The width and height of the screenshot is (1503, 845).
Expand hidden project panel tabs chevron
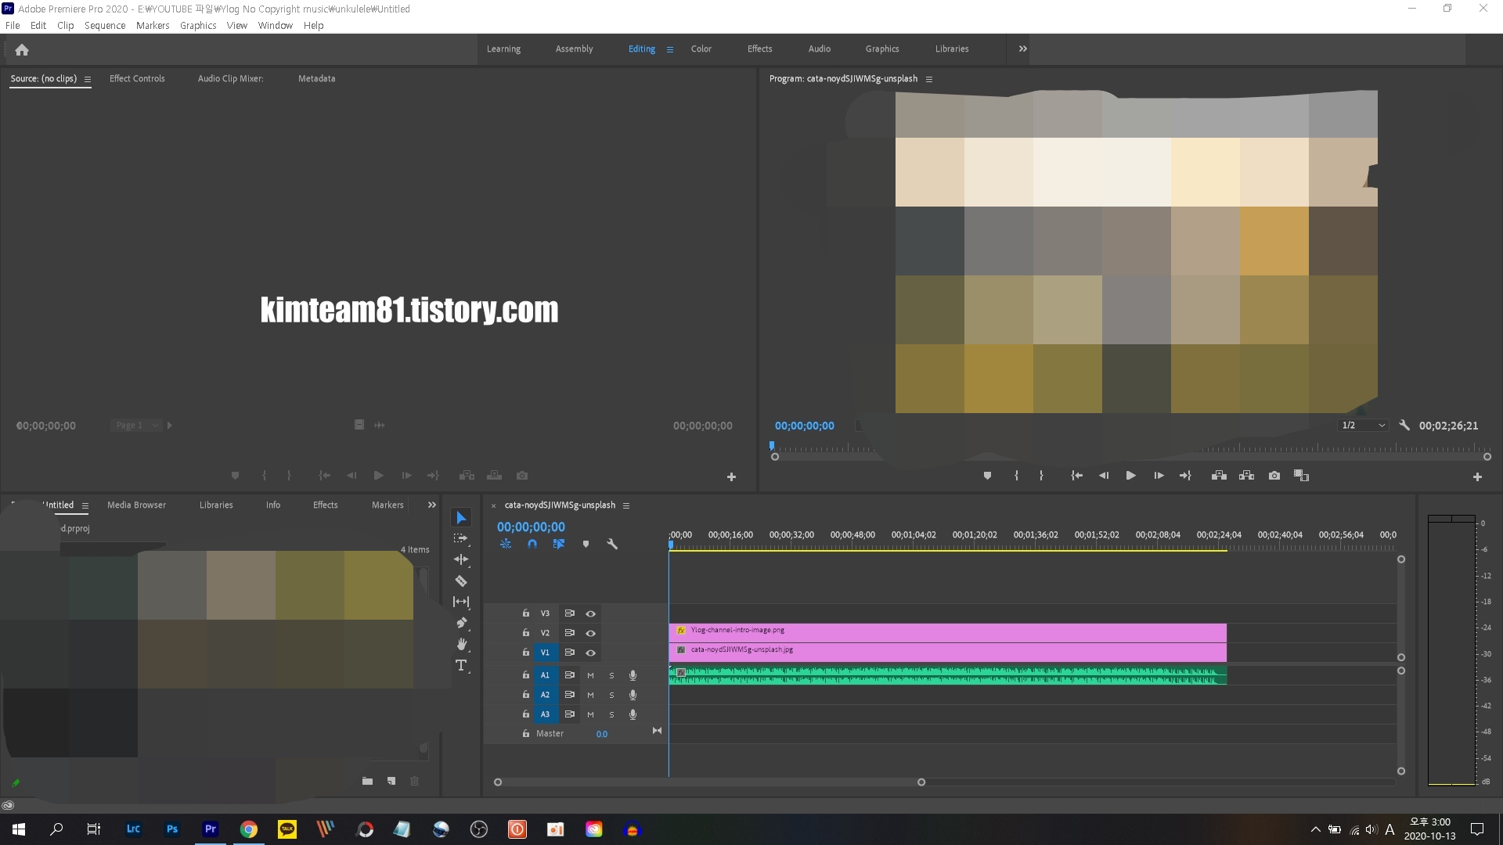(431, 505)
